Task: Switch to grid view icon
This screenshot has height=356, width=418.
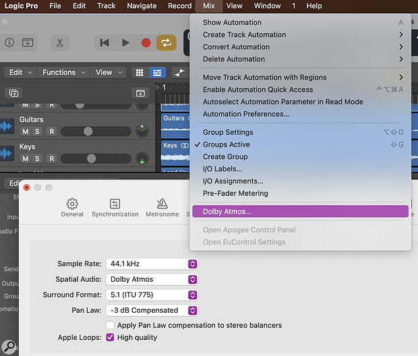Action: [140, 73]
